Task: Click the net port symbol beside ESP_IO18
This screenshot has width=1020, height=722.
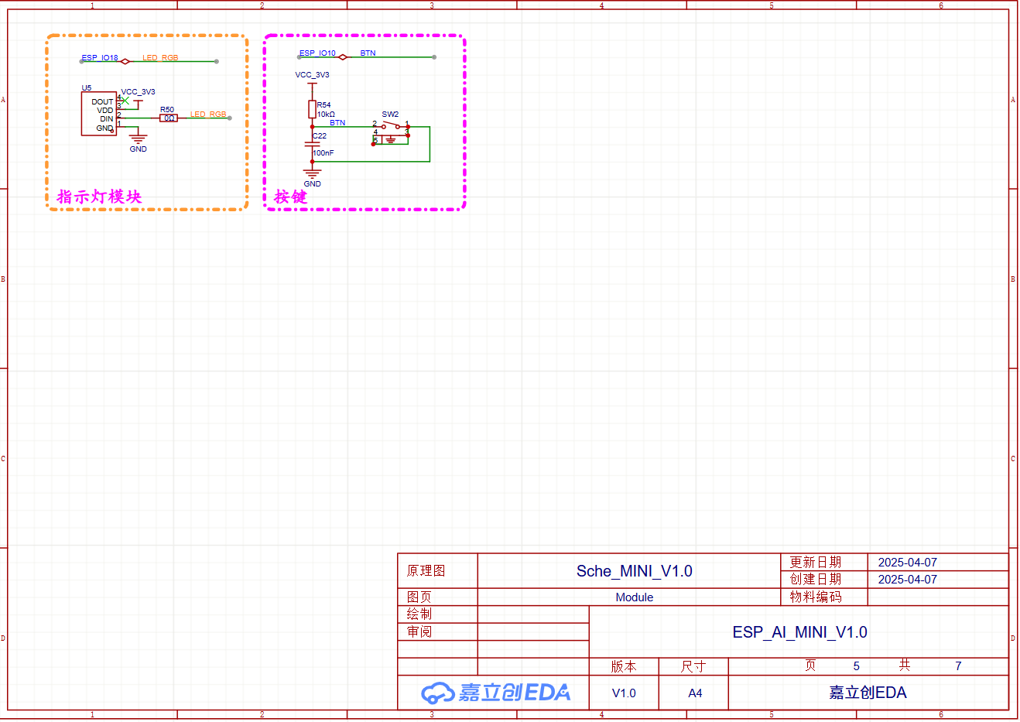Action: (x=125, y=61)
